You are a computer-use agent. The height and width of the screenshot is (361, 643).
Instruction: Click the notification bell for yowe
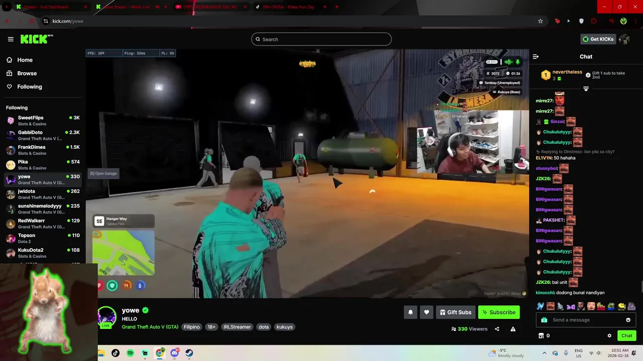pos(410,312)
